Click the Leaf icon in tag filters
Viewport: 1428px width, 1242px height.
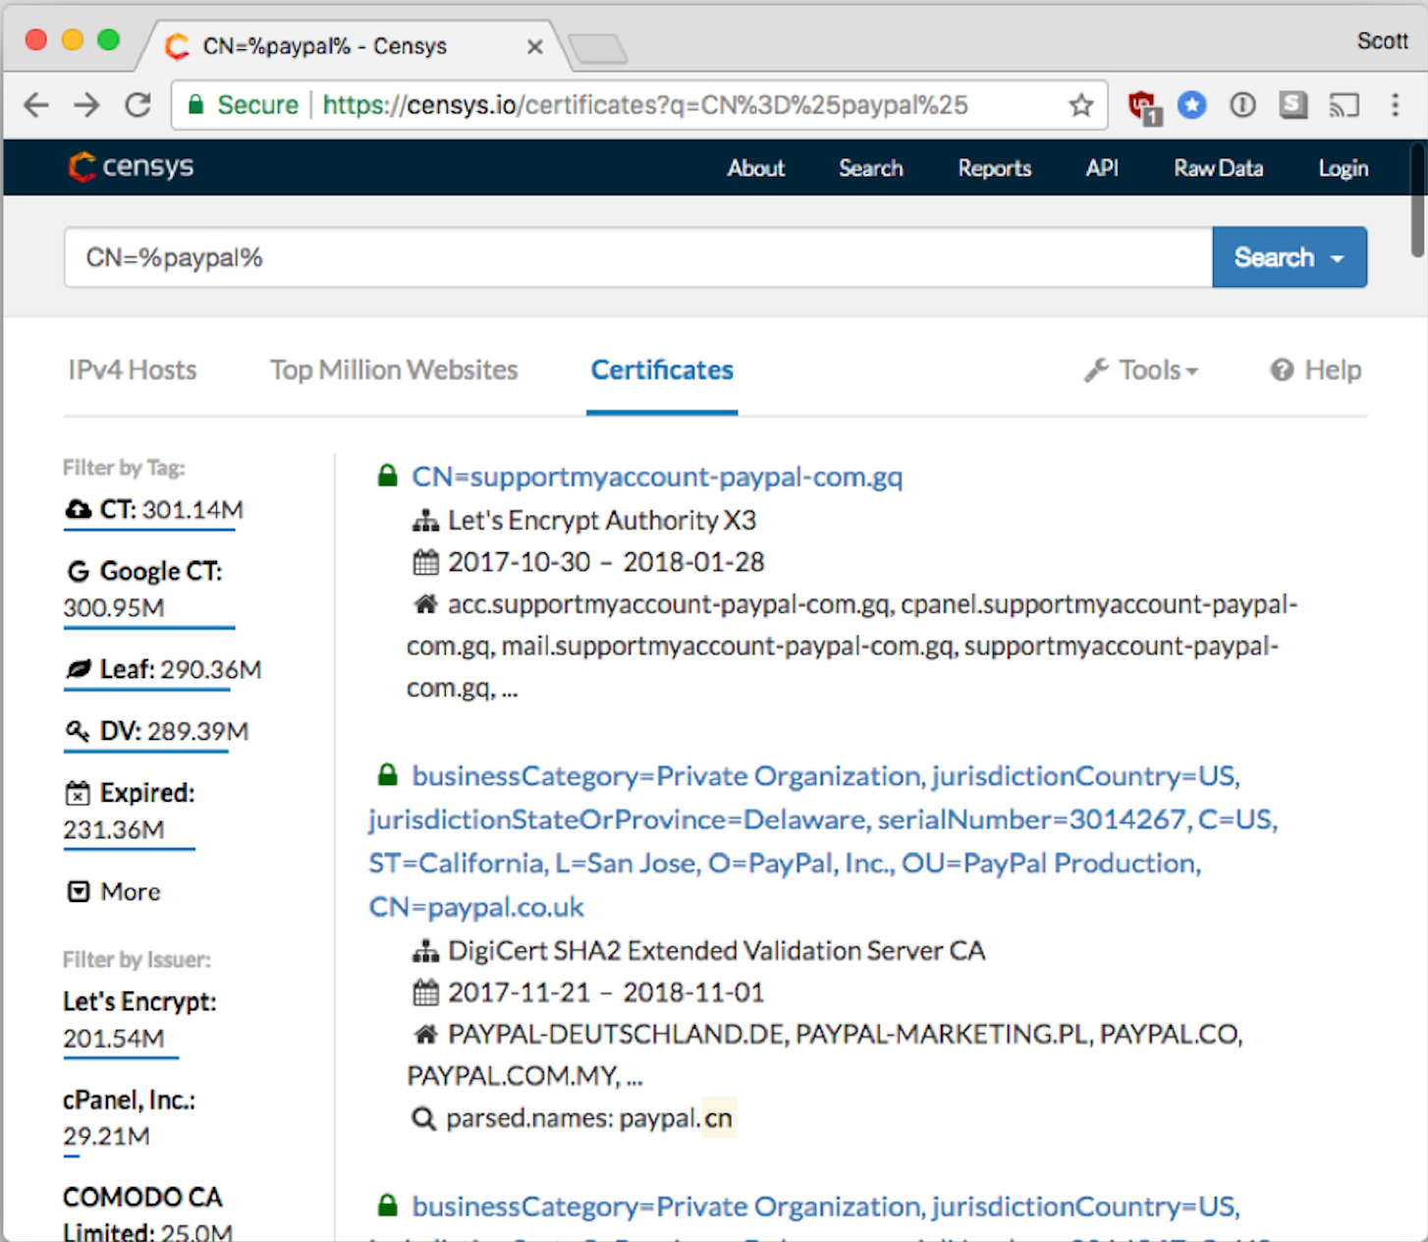79,670
